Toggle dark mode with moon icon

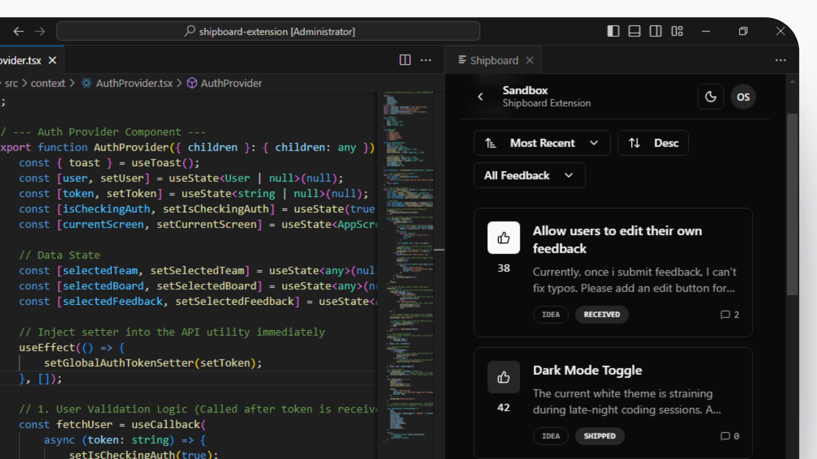tap(711, 97)
